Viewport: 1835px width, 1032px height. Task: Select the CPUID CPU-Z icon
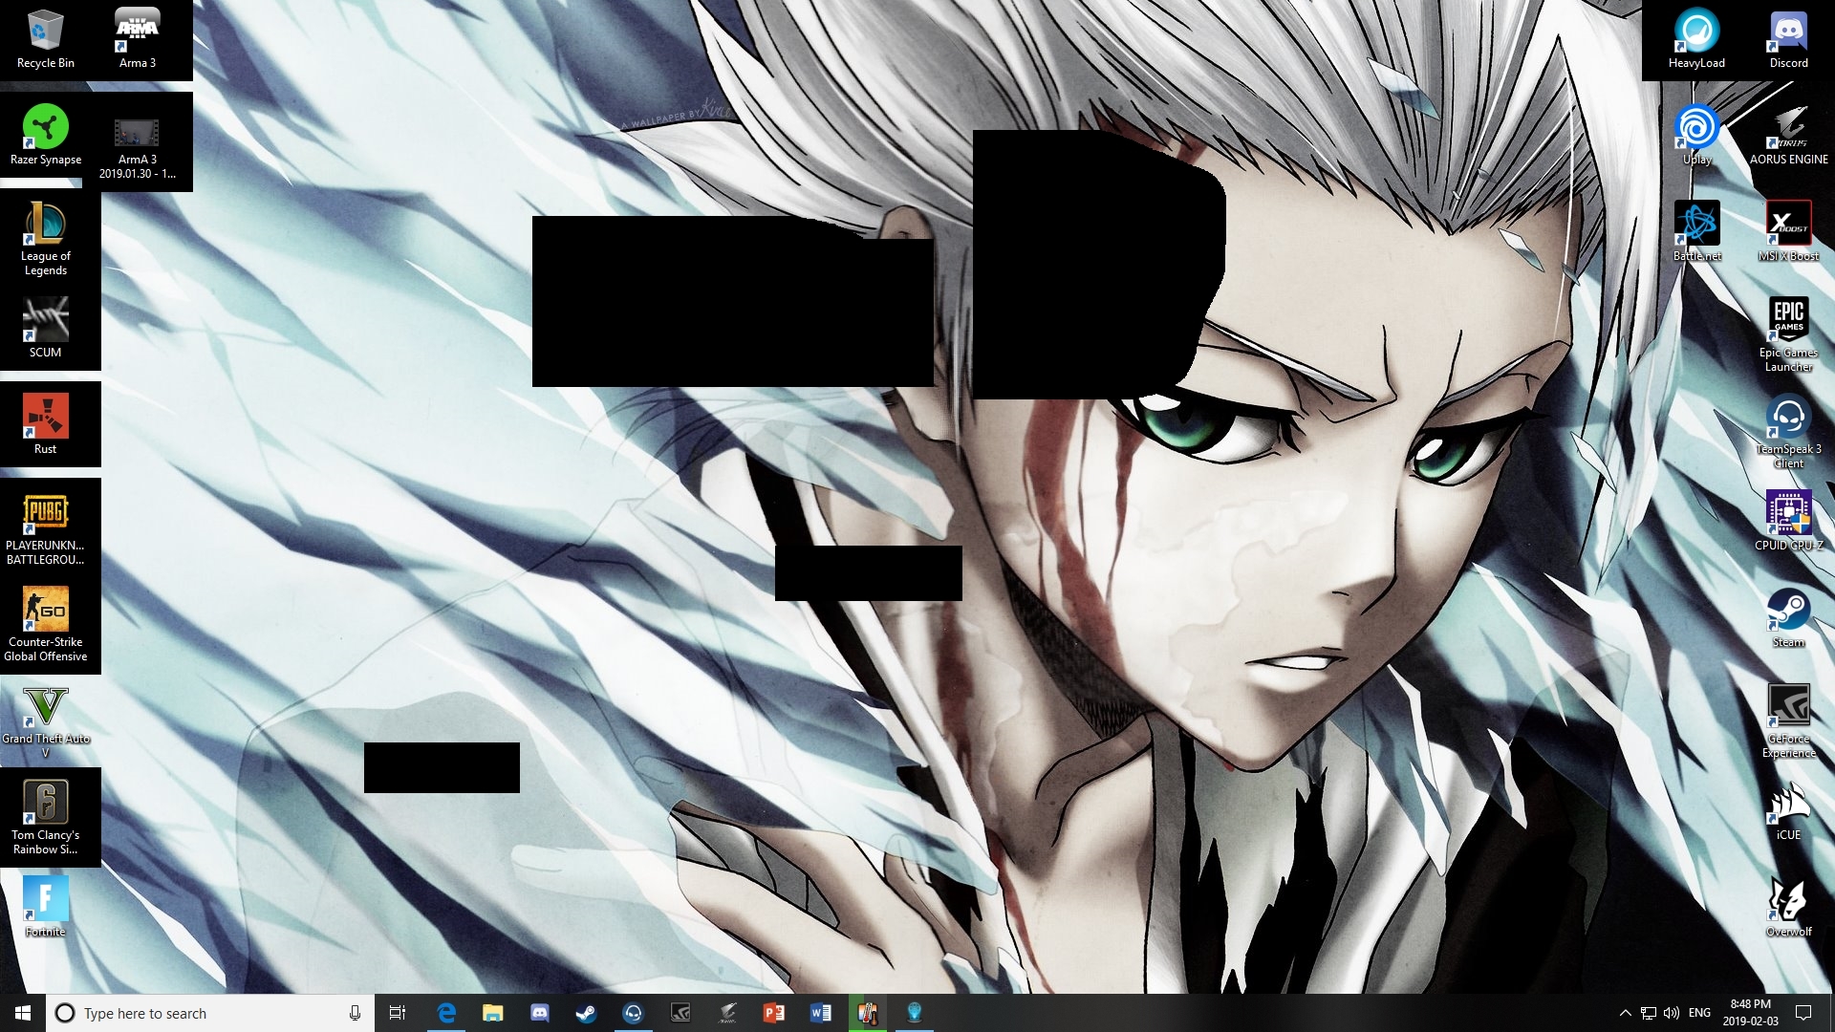[x=1788, y=519]
